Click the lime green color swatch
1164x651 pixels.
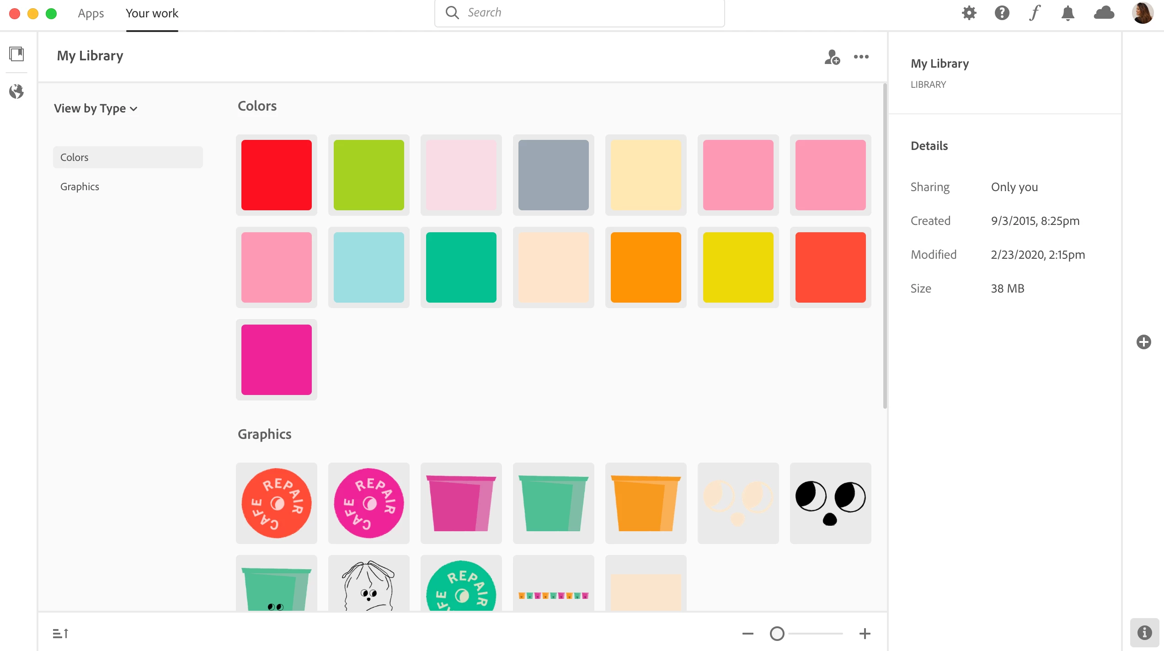tap(368, 175)
